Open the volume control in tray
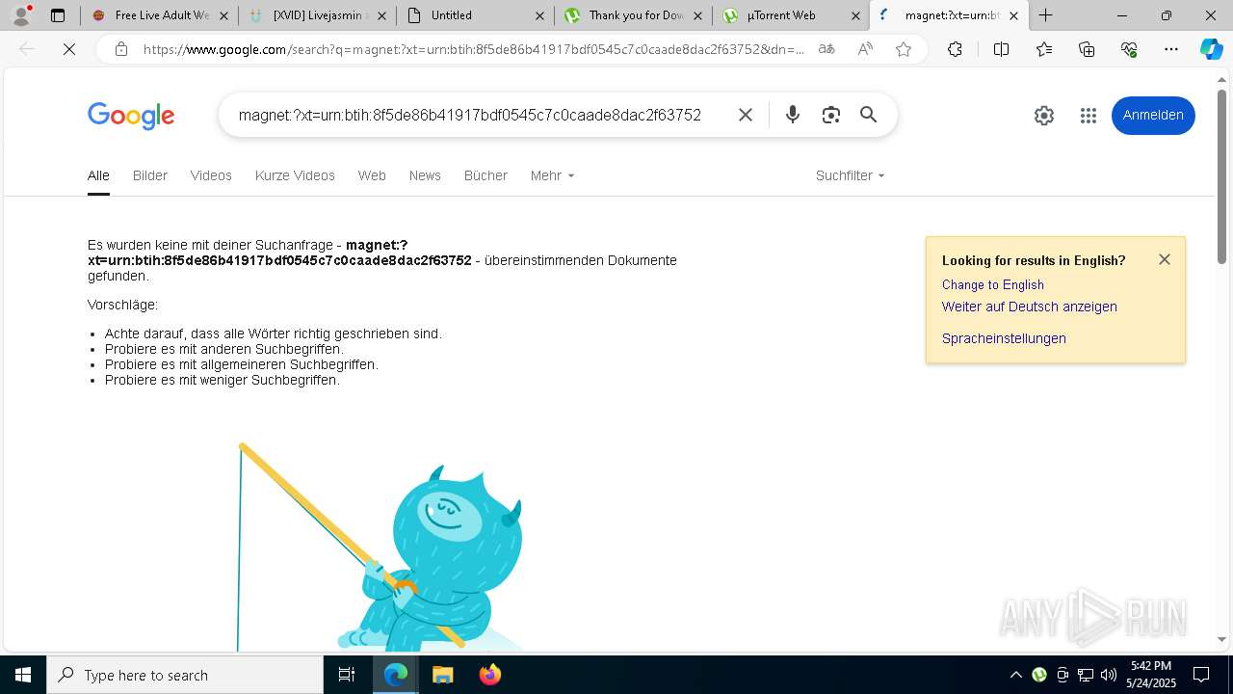The width and height of the screenshot is (1233, 694). (1109, 675)
